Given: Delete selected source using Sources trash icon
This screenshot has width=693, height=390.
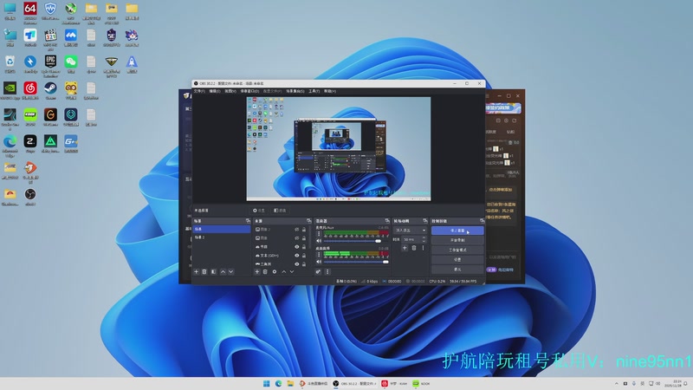Looking at the screenshot, I should [265, 271].
